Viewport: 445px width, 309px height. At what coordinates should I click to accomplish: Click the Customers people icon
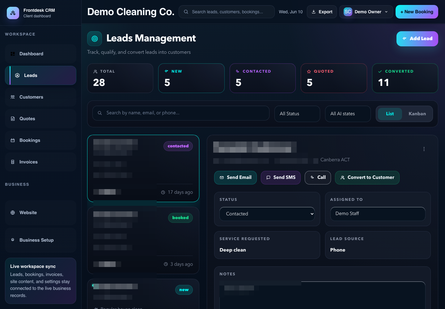point(13,97)
